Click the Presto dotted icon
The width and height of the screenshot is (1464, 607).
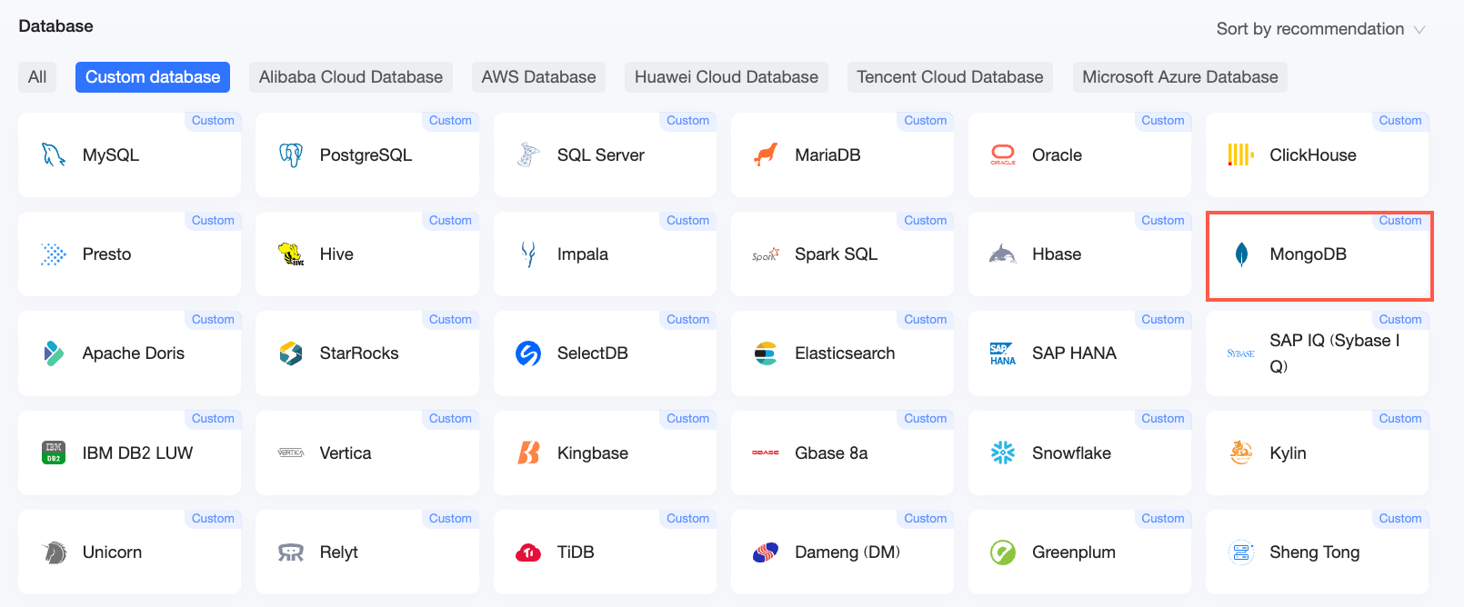point(54,254)
